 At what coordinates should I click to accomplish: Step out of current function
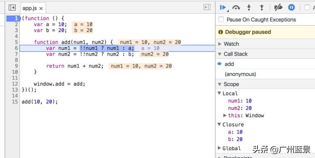[x=262, y=7]
